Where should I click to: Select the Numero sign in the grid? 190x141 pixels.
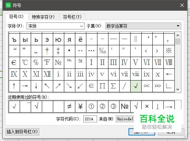tap(58, 63)
